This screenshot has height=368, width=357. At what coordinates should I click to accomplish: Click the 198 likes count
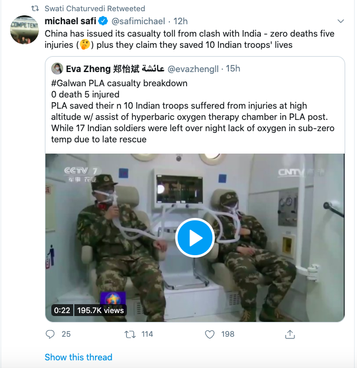click(228, 334)
